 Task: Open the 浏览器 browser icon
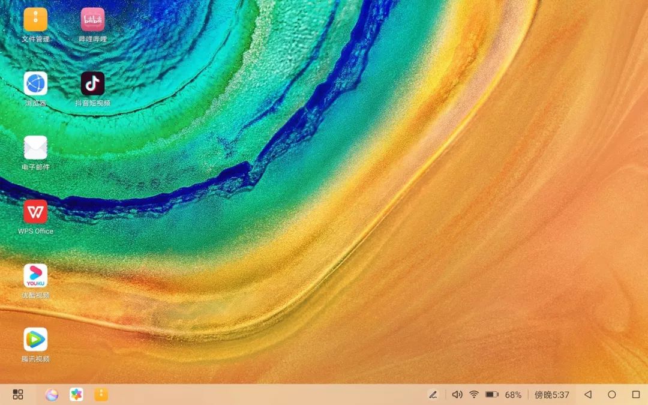click(35, 83)
